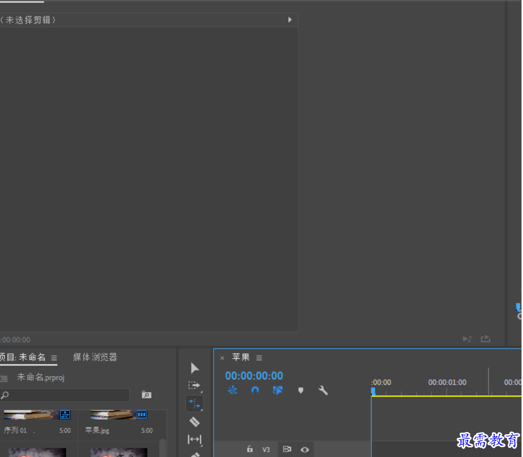Screen dimensions: 523x457
Task: Click the timeline playhead marker
Action: pyautogui.click(x=373, y=391)
